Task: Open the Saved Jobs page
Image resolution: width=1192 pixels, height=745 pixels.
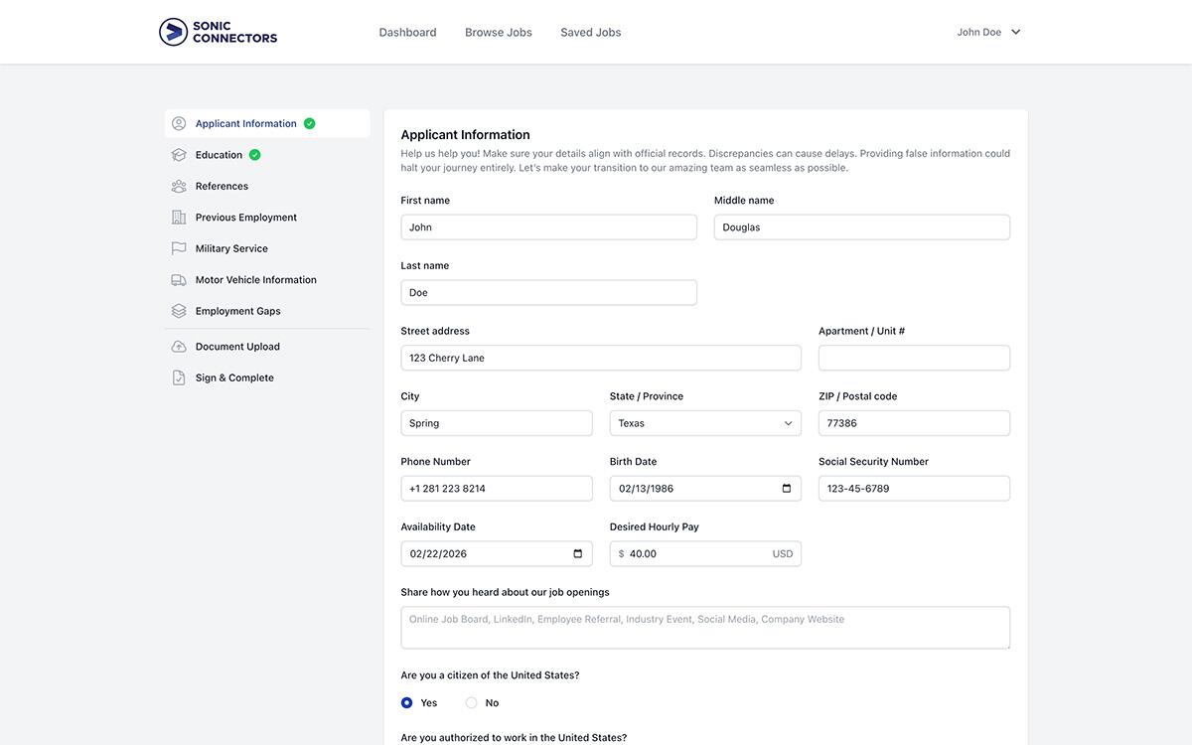Action: click(x=590, y=31)
